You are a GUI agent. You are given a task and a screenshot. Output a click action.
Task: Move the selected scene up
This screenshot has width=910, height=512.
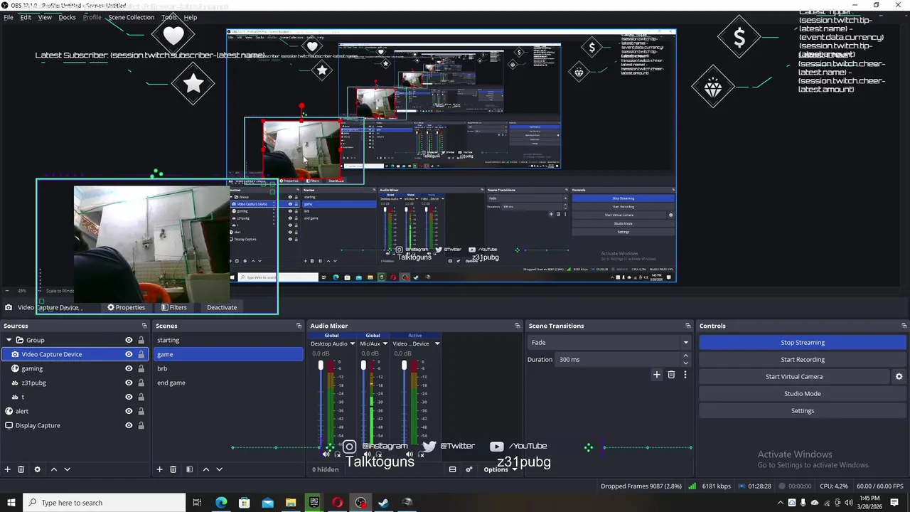click(x=206, y=469)
